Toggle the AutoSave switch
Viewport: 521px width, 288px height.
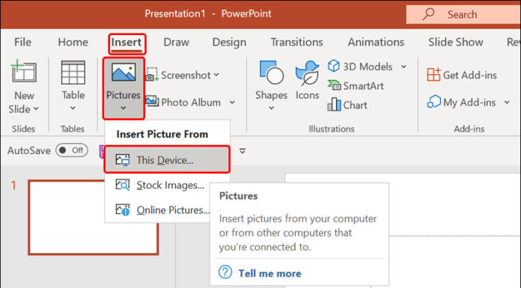pos(72,150)
